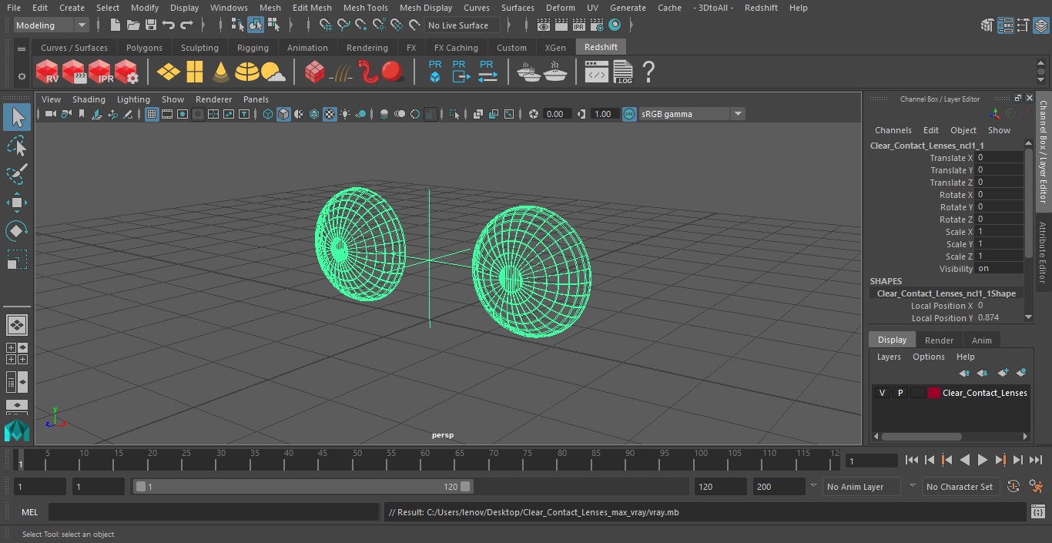The image size is (1052, 543).
Task: Toggle use all lights icon
Action: click(x=345, y=114)
